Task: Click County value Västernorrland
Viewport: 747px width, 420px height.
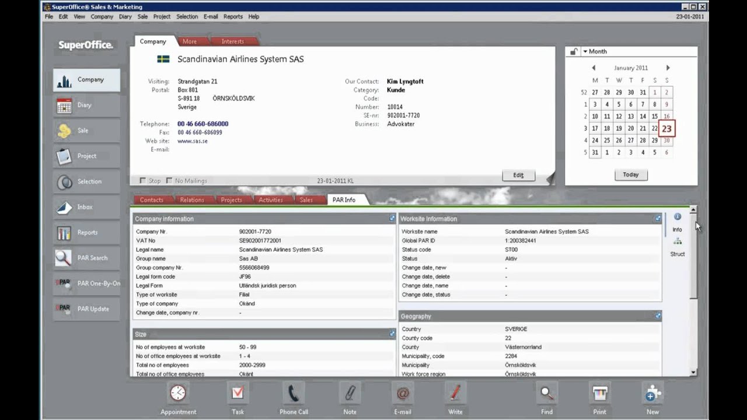Action: (x=523, y=347)
